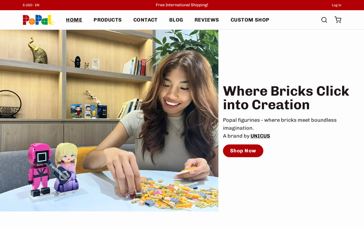Follow the UNICUS brand link
The width and height of the screenshot is (364, 227).
260,136
